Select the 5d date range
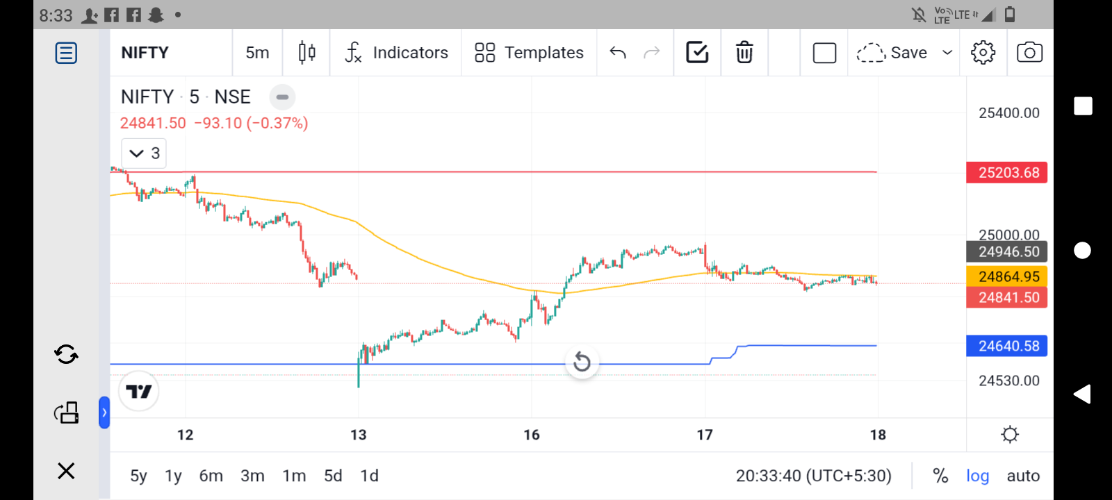The image size is (1112, 500). [x=333, y=476]
